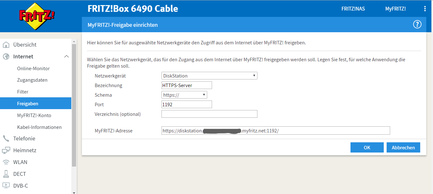Click the DVB-C monitor icon

coord(6,185)
